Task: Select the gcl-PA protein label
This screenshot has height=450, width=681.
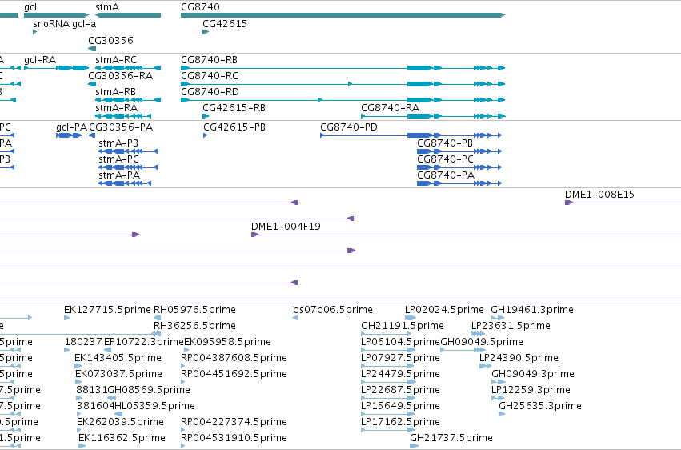Action: tap(72, 127)
